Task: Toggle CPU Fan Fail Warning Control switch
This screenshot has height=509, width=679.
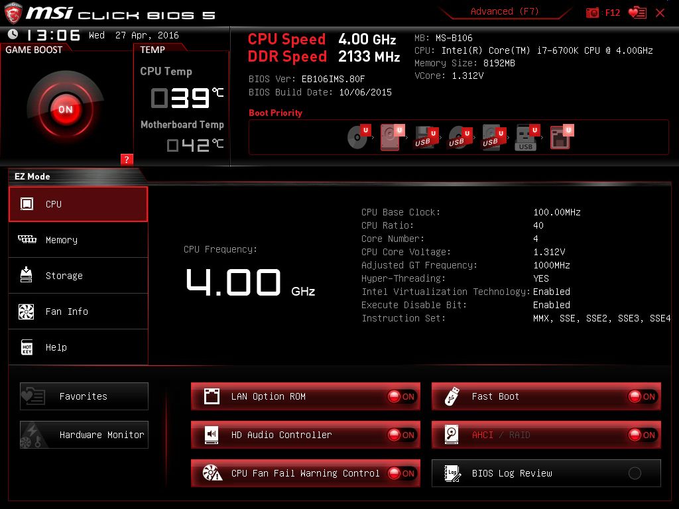Action: pos(401,473)
